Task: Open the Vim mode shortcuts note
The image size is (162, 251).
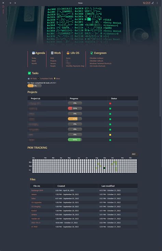Action: [x=97, y=66]
